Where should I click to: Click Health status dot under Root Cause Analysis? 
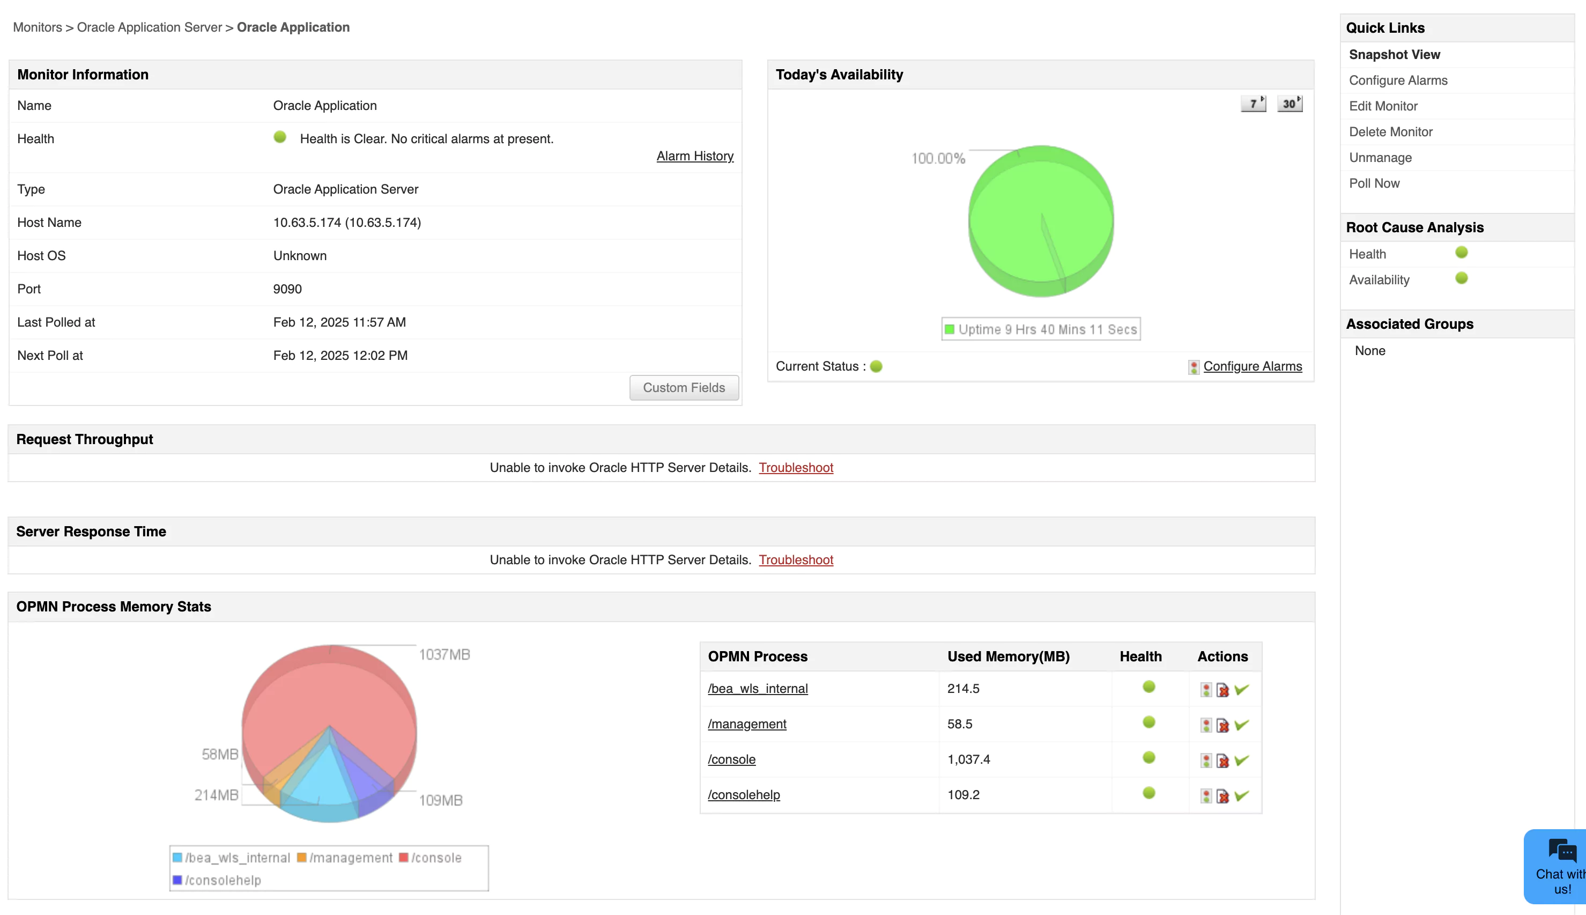[1461, 253]
